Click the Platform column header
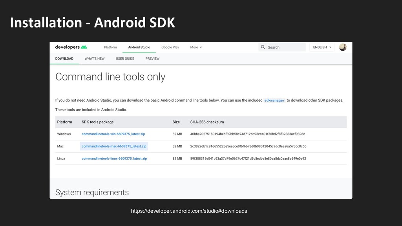 pos(65,122)
